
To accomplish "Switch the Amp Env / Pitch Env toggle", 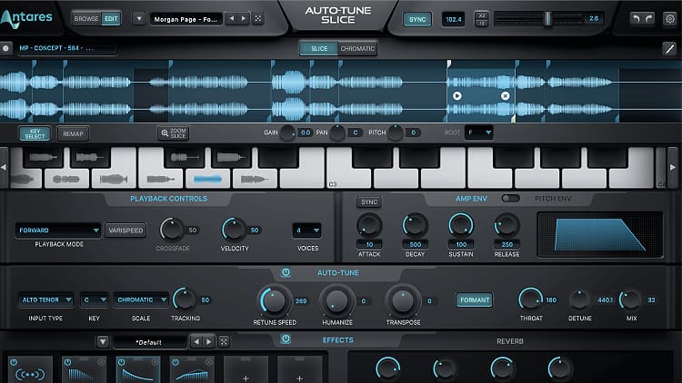I will [x=510, y=199].
